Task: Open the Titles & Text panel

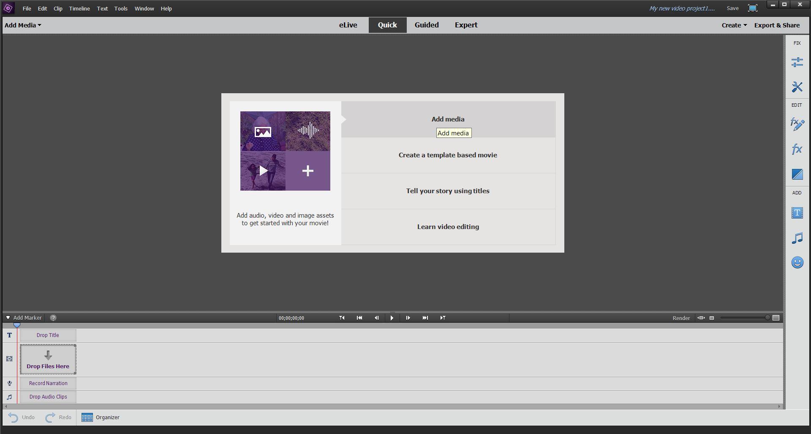Action: click(797, 213)
